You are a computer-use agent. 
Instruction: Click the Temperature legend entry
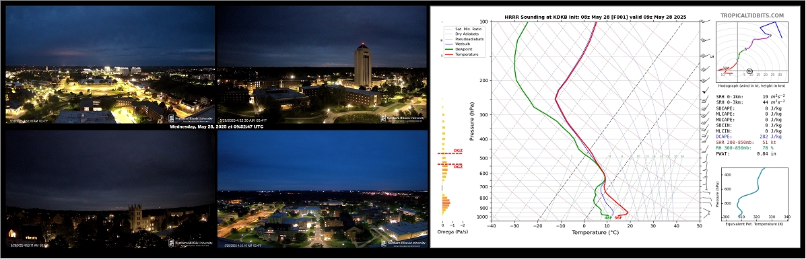tap(467, 54)
